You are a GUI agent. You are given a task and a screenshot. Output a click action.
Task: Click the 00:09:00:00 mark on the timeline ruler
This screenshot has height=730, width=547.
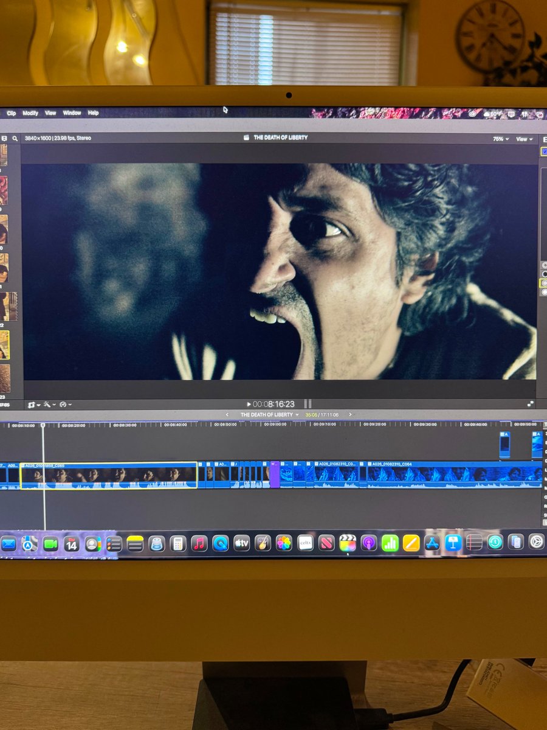point(275,425)
